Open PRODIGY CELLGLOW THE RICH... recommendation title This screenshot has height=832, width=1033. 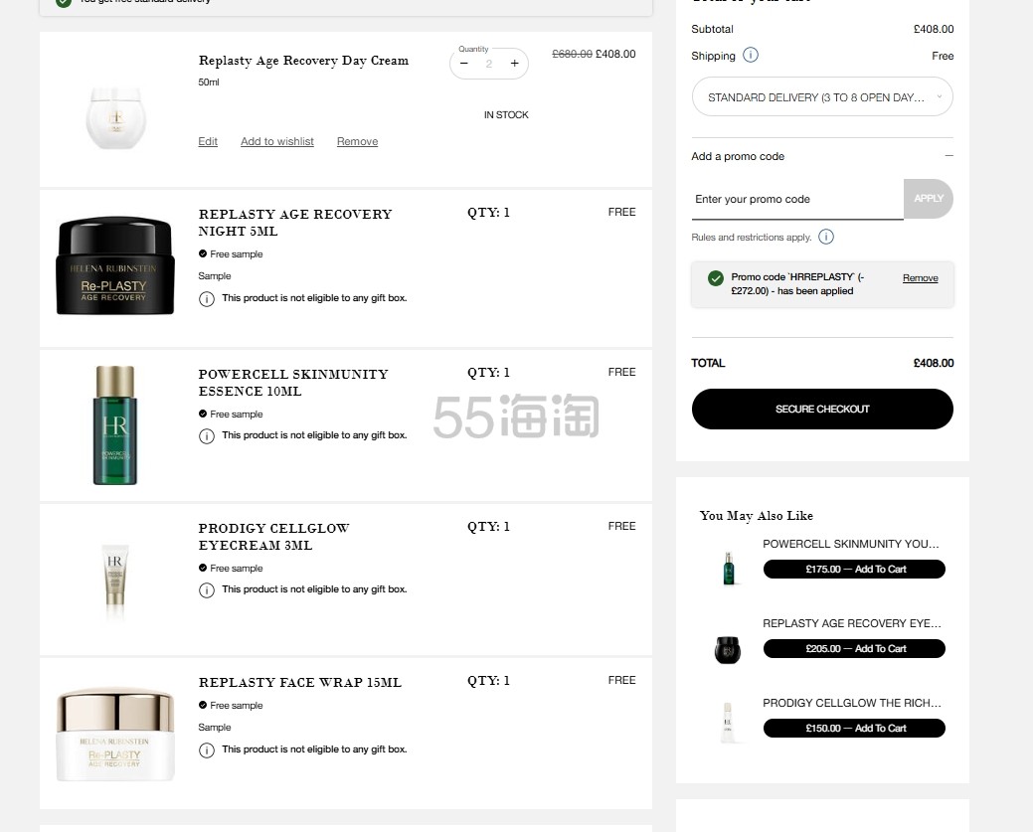[852, 703]
